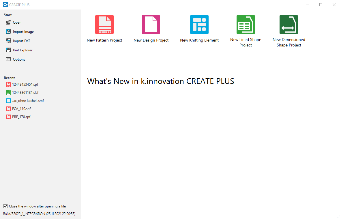Viewport: 341px width, 219px height.
Task: Maximize the CREATE PLUS window
Action: point(321,5)
